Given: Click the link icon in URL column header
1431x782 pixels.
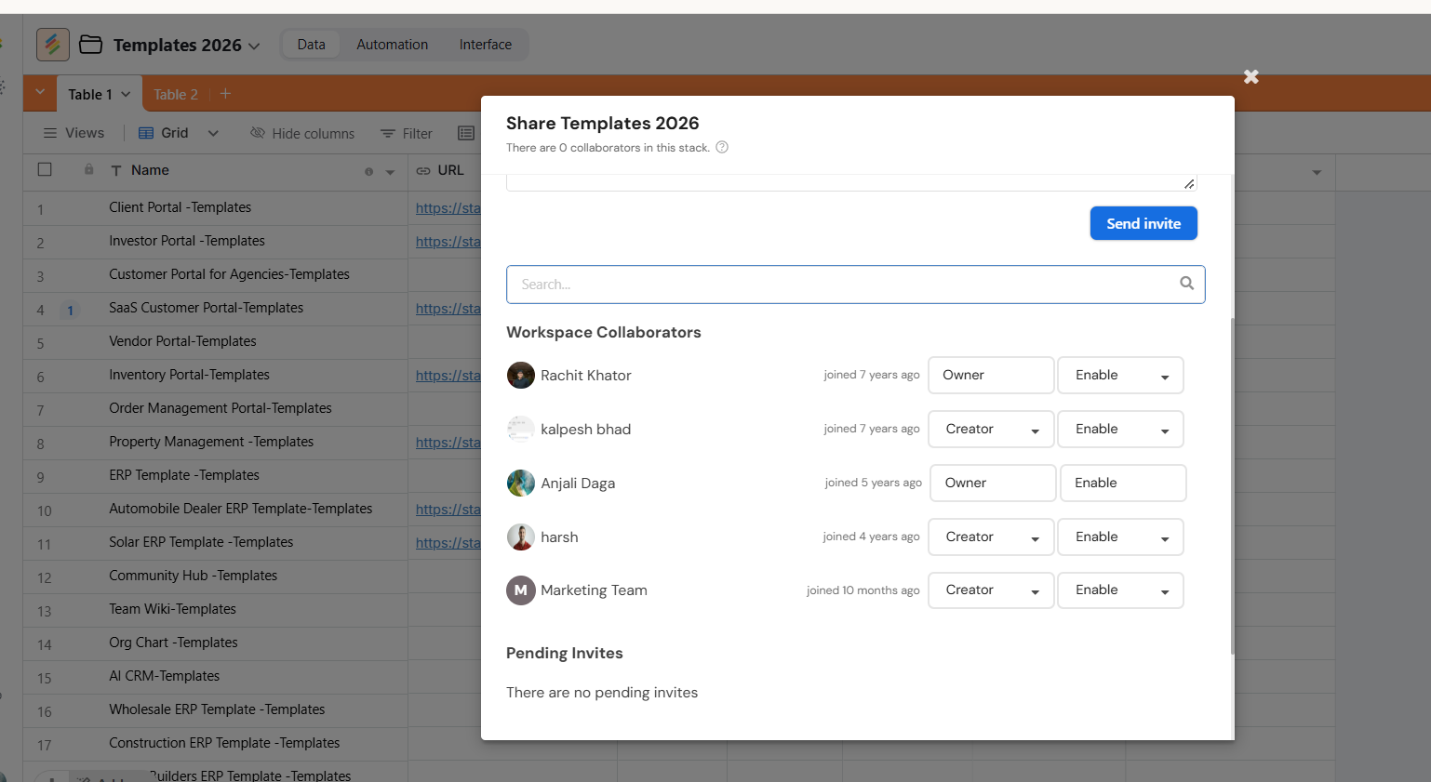Looking at the screenshot, I should pyautogui.click(x=423, y=170).
